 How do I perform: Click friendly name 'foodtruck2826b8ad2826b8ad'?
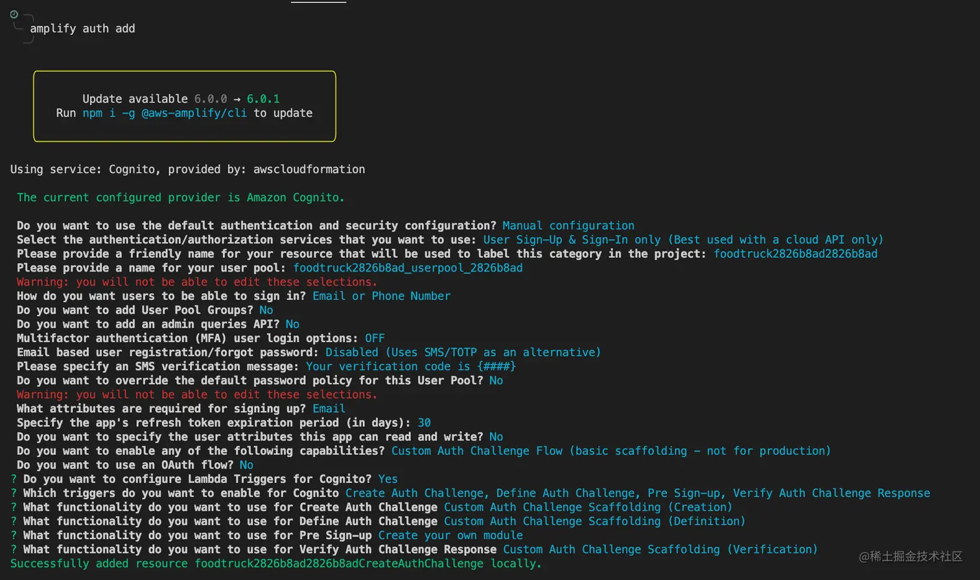795,254
